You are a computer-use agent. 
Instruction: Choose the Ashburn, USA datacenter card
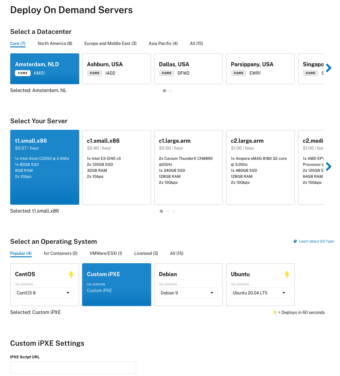click(117, 69)
